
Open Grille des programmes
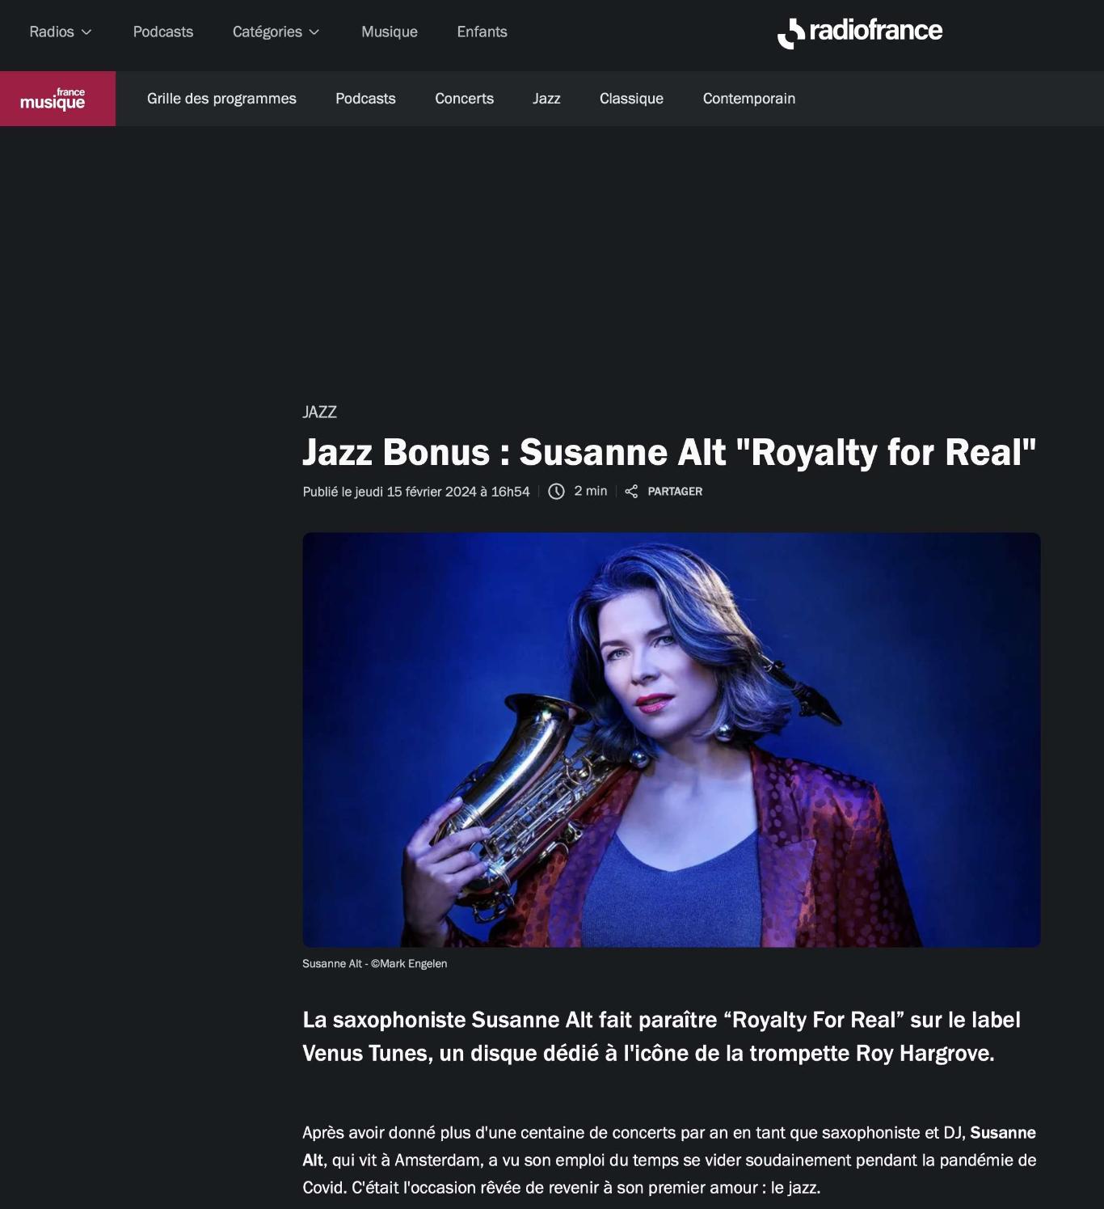coord(221,99)
